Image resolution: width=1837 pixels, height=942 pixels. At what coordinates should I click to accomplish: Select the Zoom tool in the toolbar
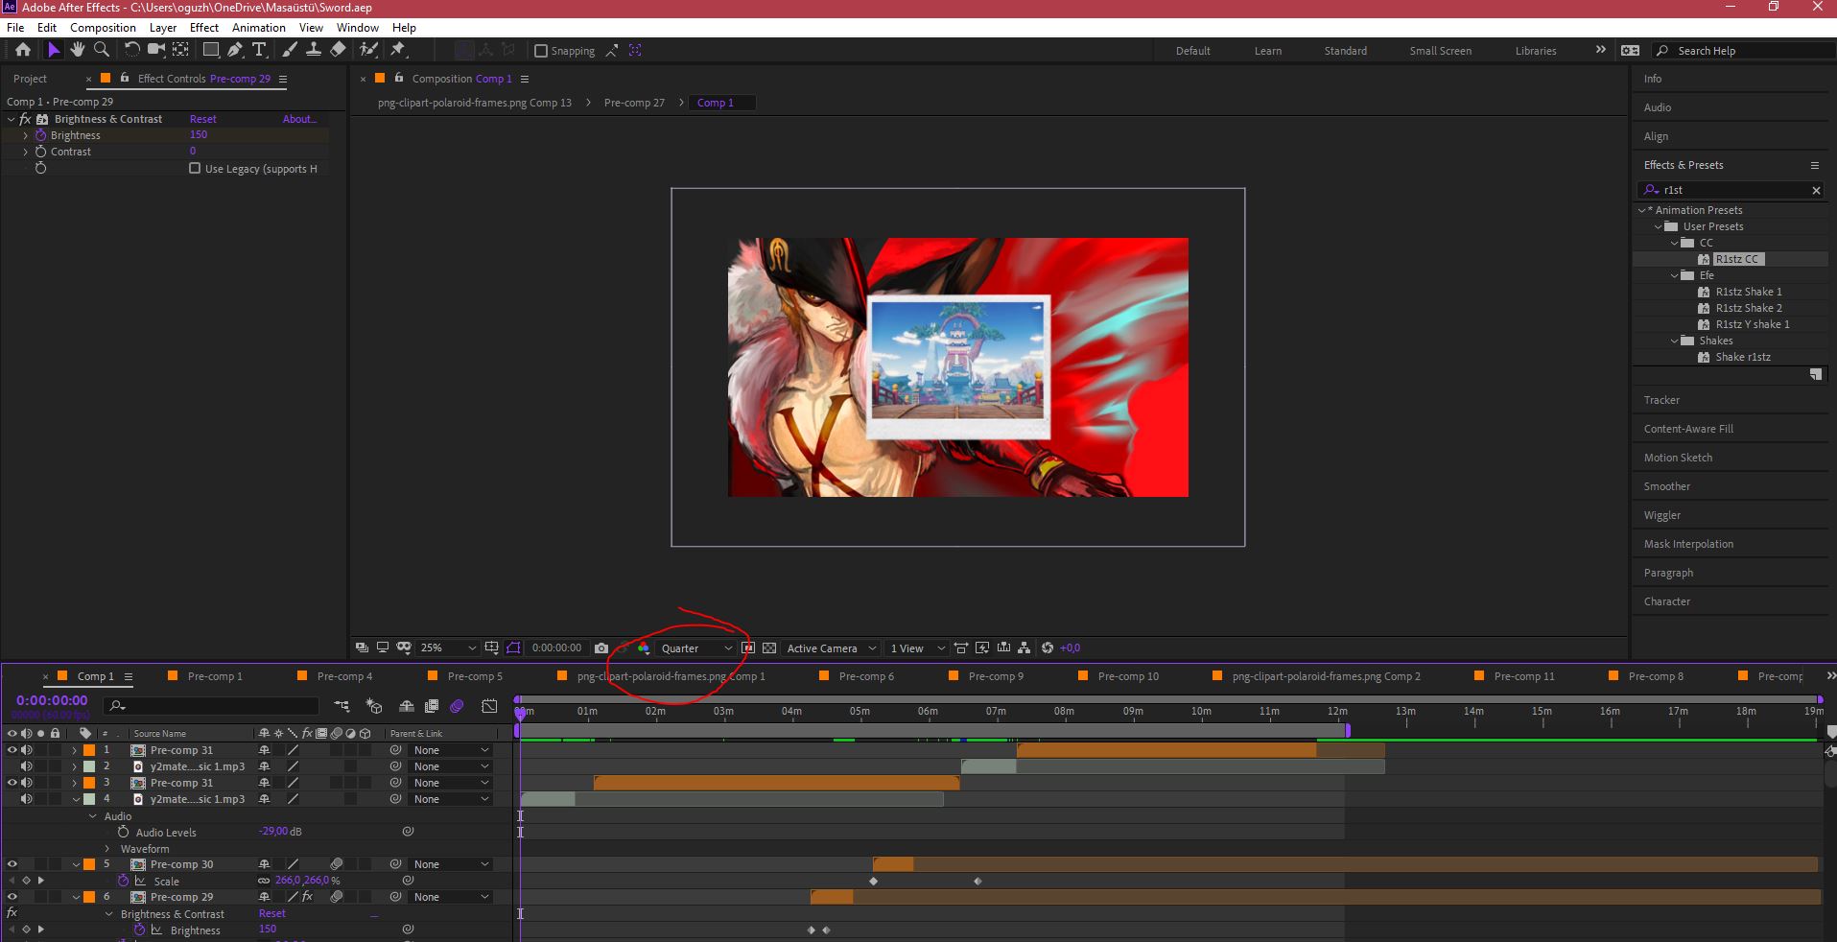101,50
